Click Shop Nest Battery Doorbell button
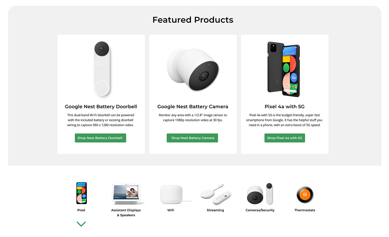The height and width of the screenshot is (237, 389). (x=100, y=138)
